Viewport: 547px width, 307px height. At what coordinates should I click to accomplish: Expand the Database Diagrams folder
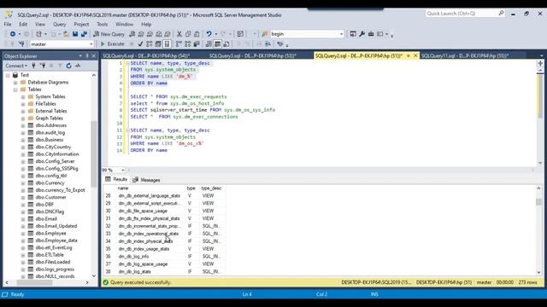tap(15, 83)
